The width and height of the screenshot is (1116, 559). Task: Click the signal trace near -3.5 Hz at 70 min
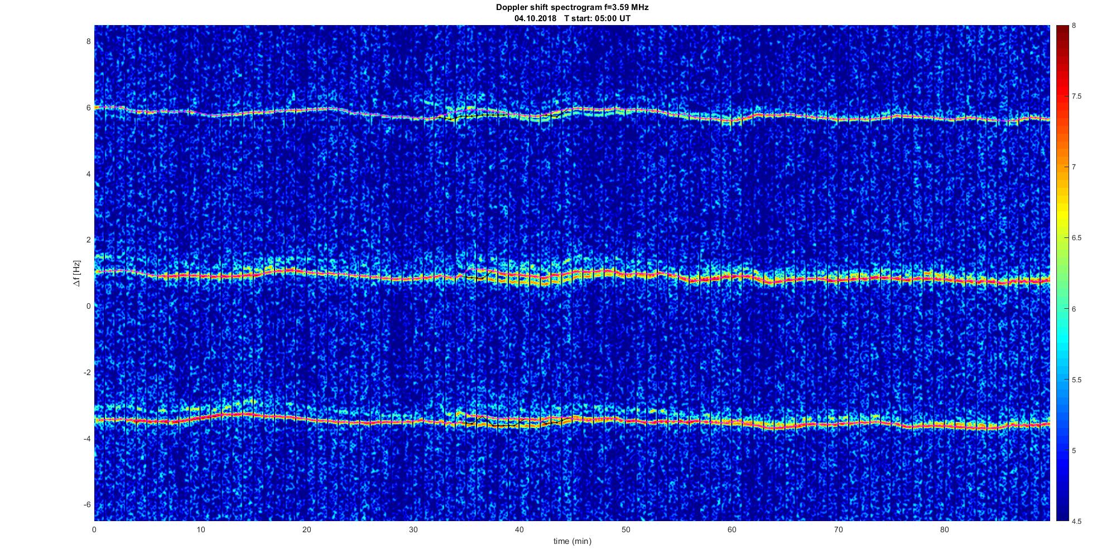coord(838,424)
